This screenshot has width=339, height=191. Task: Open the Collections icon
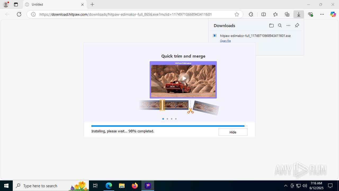(x=287, y=14)
